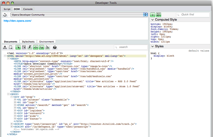This screenshot has height=137, width=213.
Task: Collapse the HEAD node
Action: click(x=8, y=59)
